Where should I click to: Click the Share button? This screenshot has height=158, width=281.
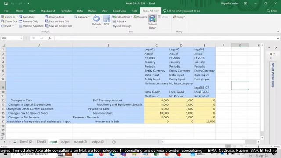(x=272, y=11)
